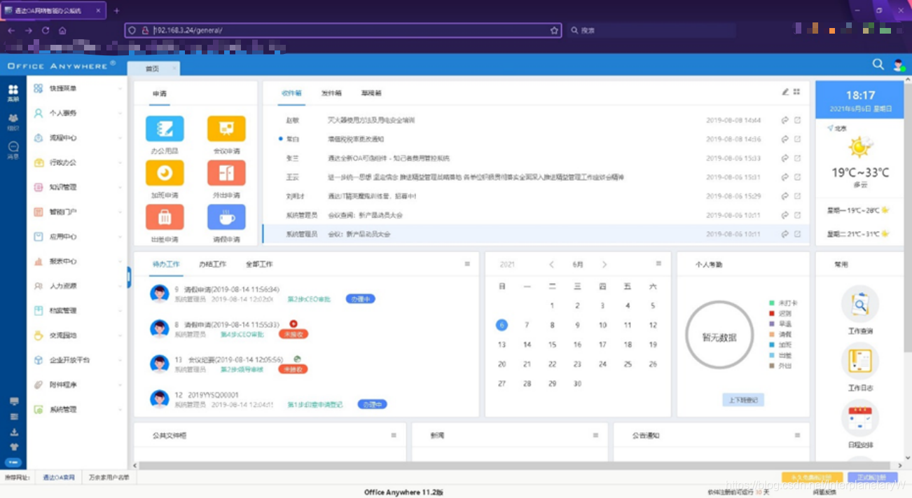The height and width of the screenshot is (498, 912).
Task: Switch to the 待办工作 tab
Action: click(x=166, y=264)
